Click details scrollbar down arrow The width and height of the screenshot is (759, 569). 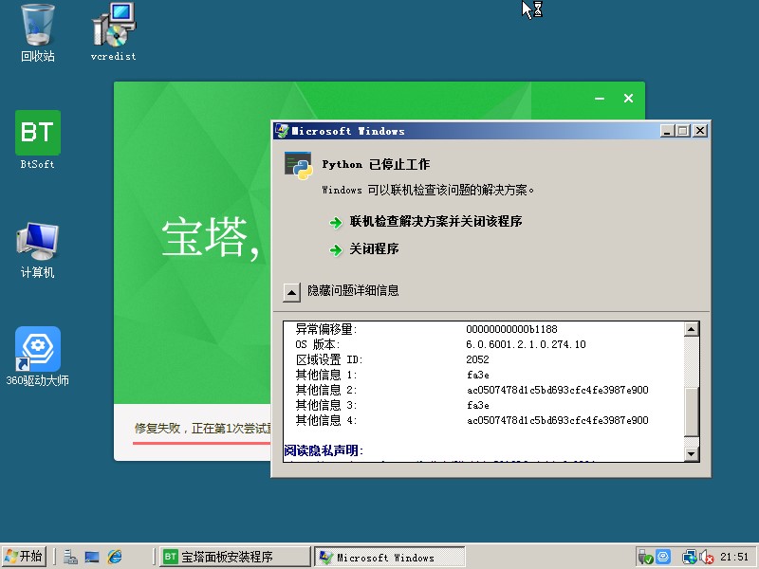(x=692, y=454)
